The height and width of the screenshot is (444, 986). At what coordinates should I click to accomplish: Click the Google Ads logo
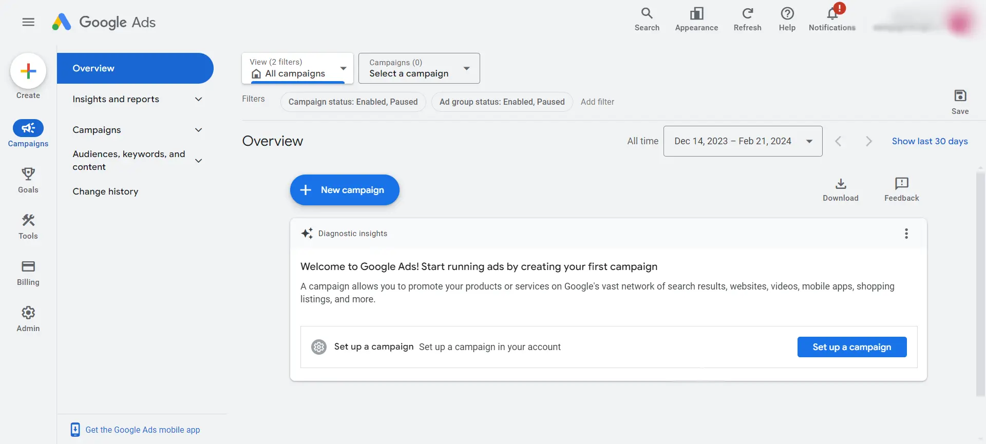click(x=104, y=22)
